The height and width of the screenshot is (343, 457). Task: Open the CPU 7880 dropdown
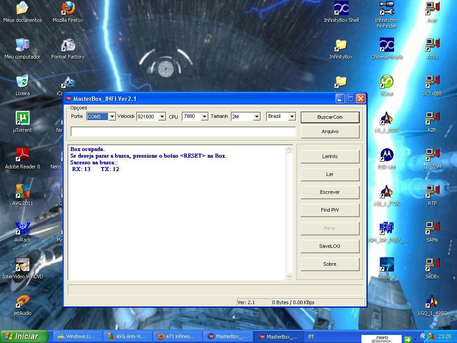(204, 117)
